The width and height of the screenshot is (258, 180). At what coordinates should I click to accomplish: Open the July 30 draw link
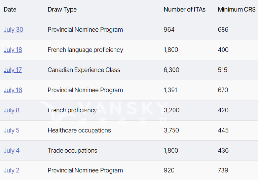(x=13, y=30)
